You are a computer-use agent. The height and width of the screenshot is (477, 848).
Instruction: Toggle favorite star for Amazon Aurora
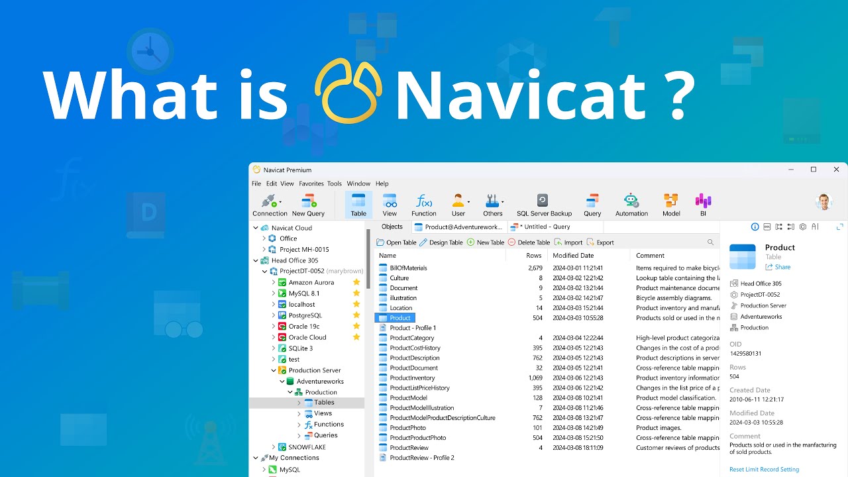[x=356, y=282]
